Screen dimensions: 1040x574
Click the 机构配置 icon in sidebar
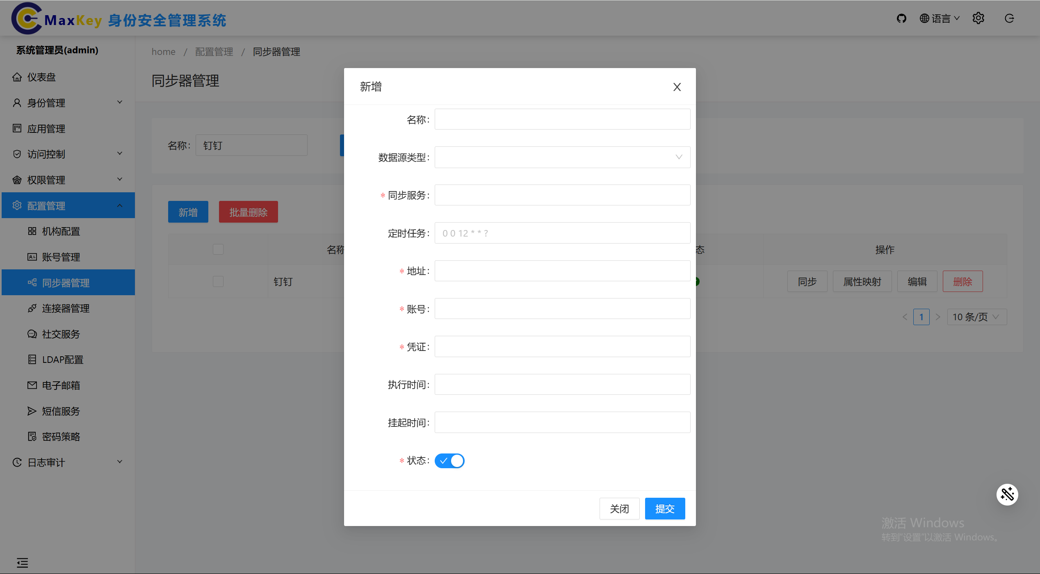32,231
